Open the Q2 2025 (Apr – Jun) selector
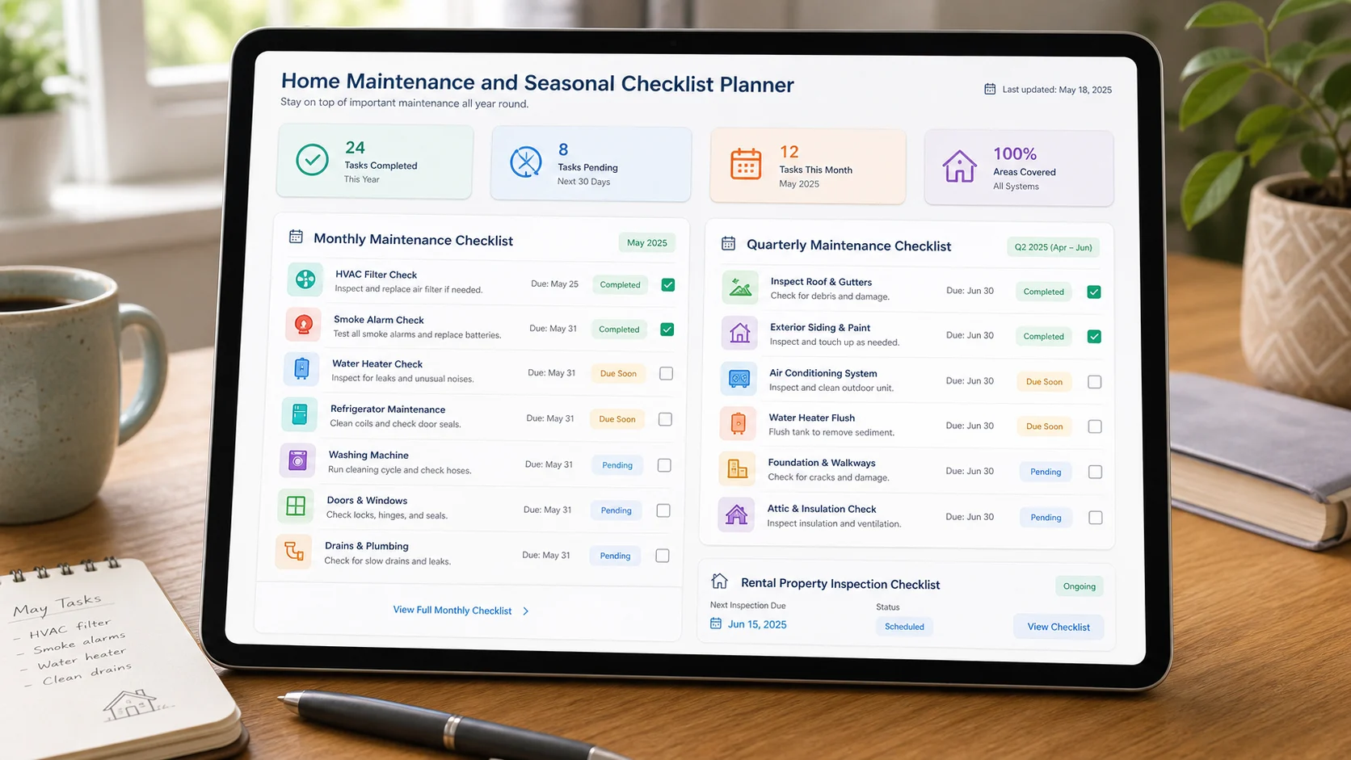This screenshot has width=1351, height=760. pyautogui.click(x=1054, y=247)
